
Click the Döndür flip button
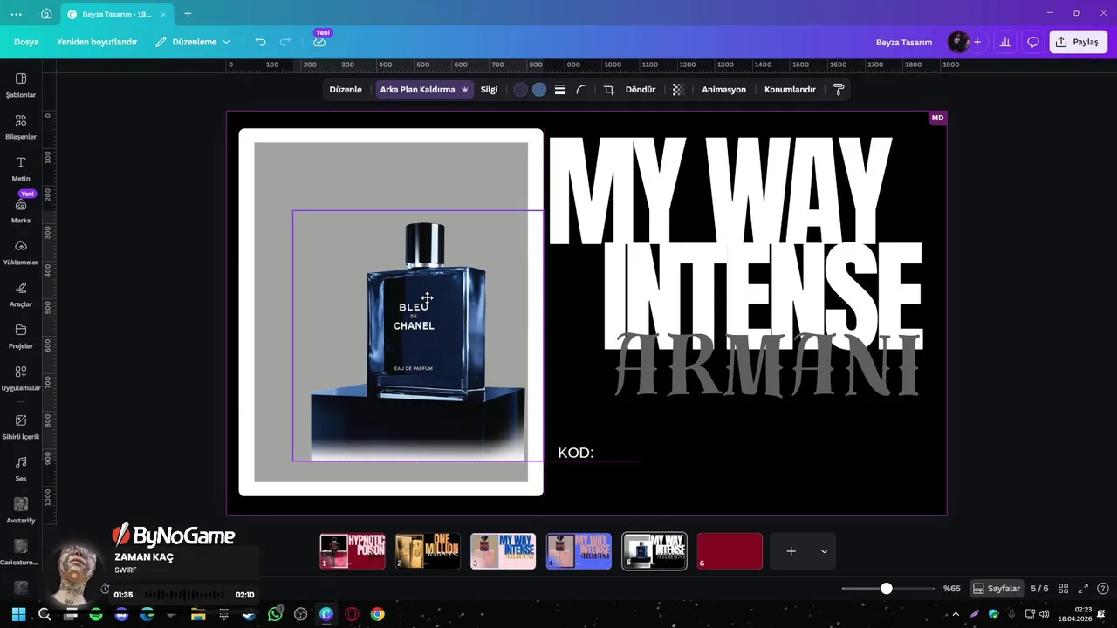click(x=641, y=90)
